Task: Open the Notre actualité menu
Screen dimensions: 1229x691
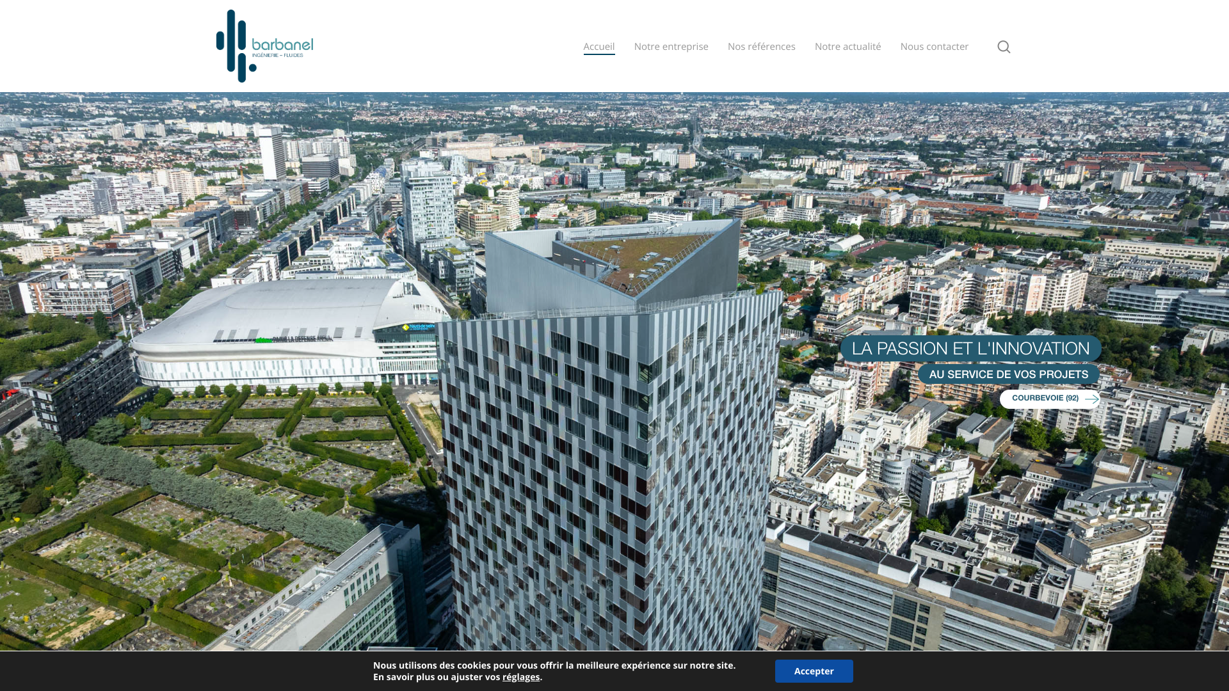Action: [x=847, y=46]
